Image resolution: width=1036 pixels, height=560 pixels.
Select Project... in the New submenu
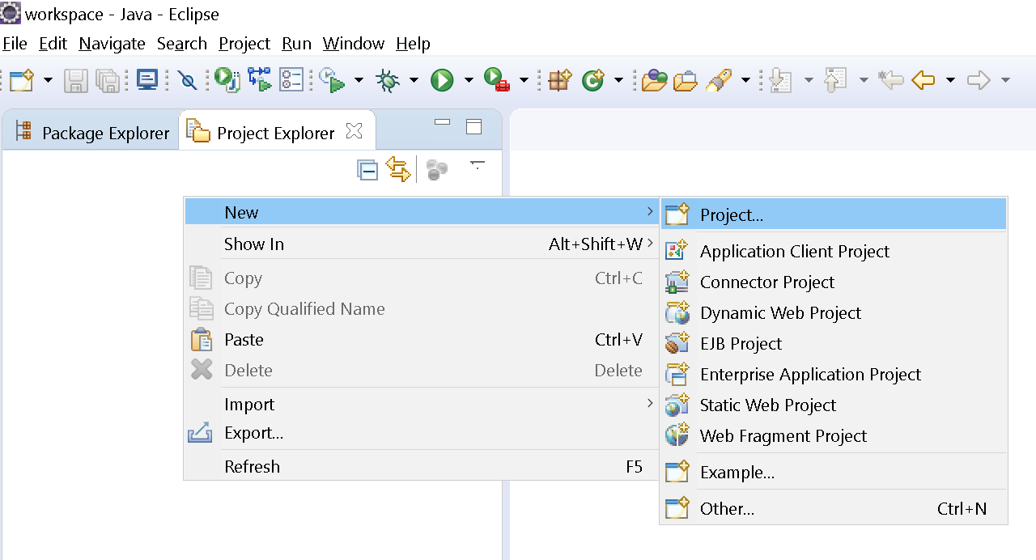point(834,214)
